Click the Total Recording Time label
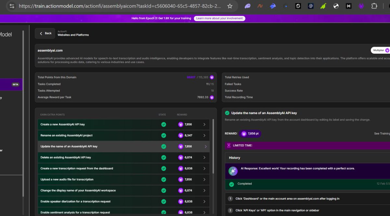This screenshot has height=216, width=390. pos(239,97)
